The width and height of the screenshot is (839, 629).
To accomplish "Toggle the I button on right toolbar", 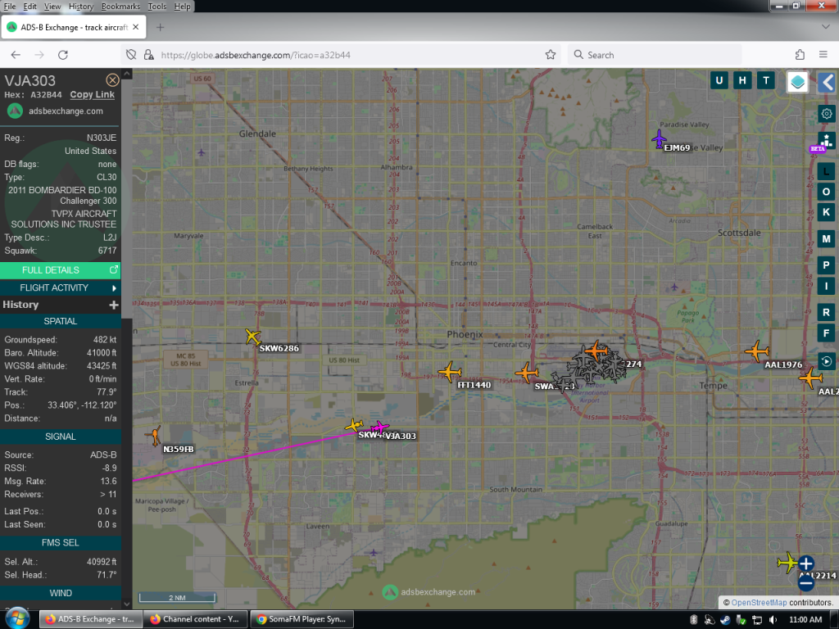I will pyautogui.click(x=826, y=286).
